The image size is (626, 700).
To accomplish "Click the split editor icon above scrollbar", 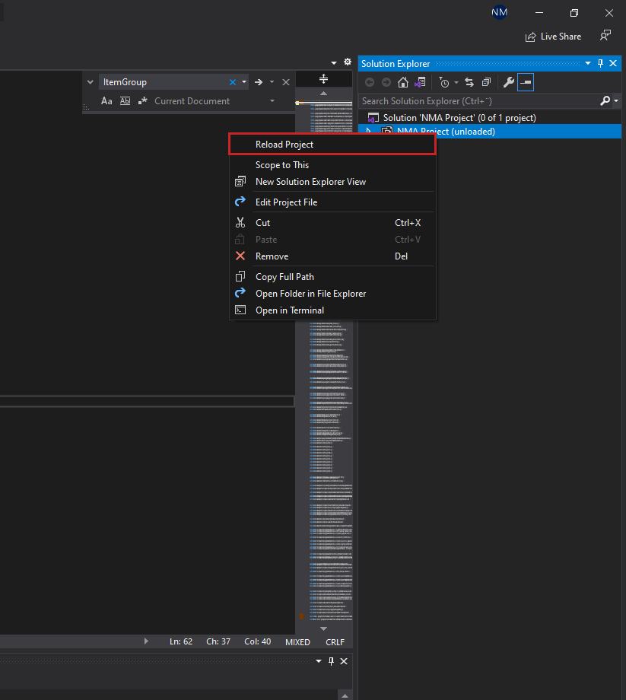I will point(323,79).
